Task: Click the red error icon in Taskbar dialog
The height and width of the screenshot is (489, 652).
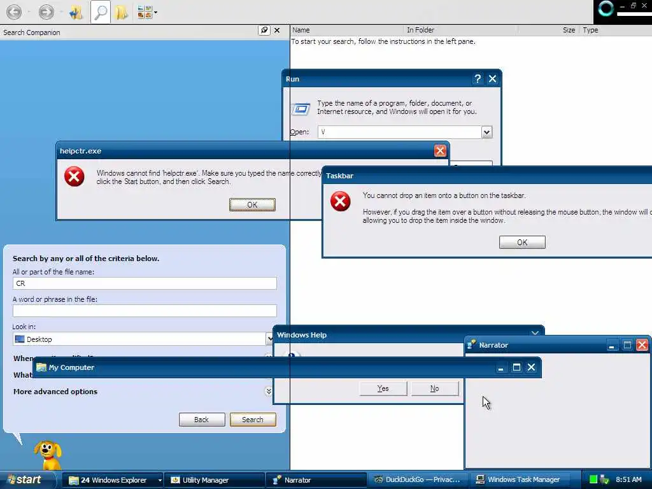Action: coord(340,201)
